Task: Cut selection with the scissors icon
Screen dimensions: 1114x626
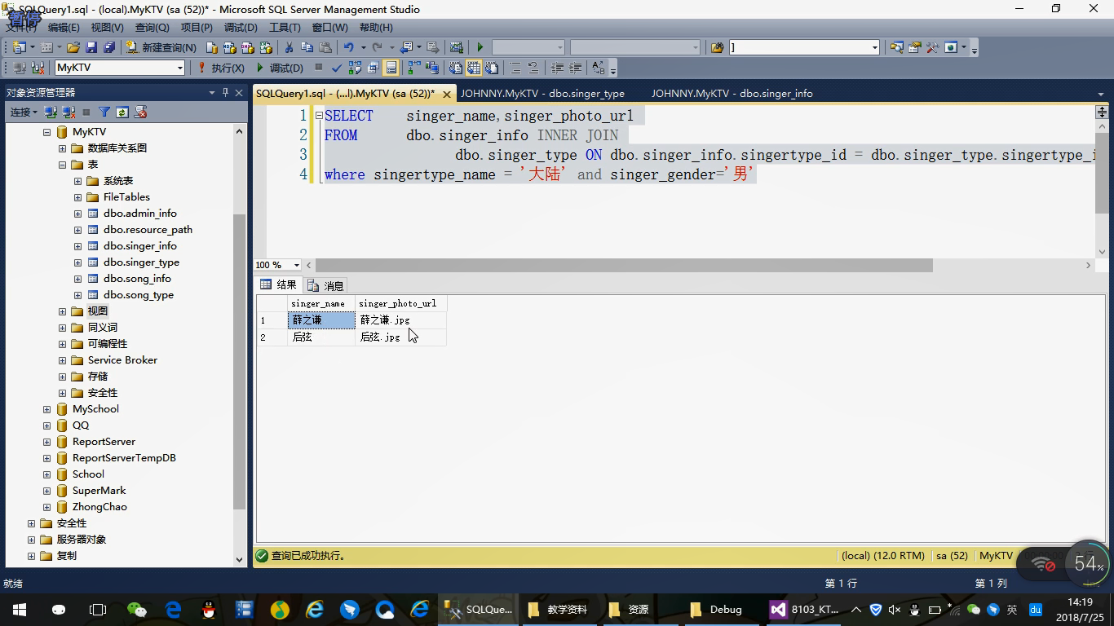Action: tap(289, 47)
